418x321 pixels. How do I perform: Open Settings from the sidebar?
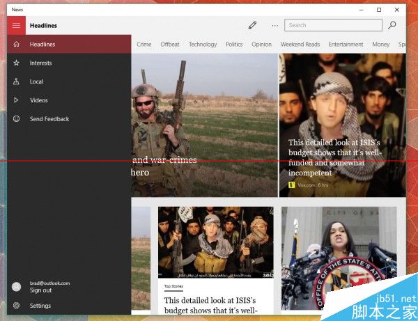[69, 306]
